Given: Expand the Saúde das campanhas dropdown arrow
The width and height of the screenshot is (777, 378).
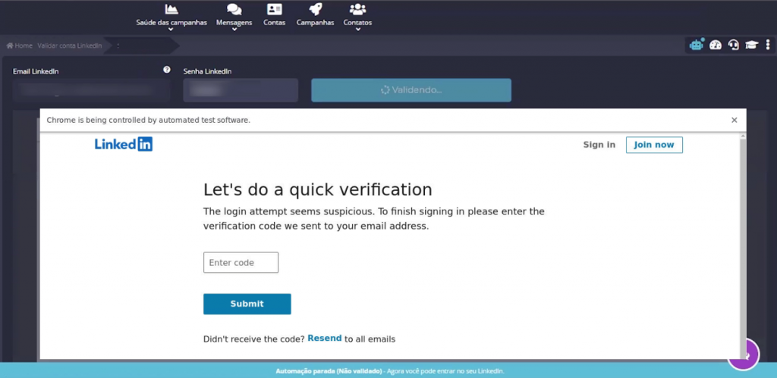Looking at the screenshot, I should click(x=171, y=30).
